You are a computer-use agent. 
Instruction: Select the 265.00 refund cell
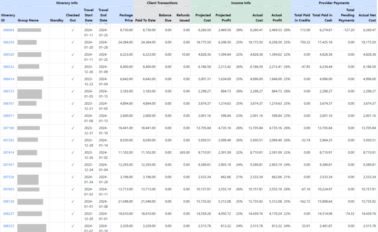click(x=185, y=153)
